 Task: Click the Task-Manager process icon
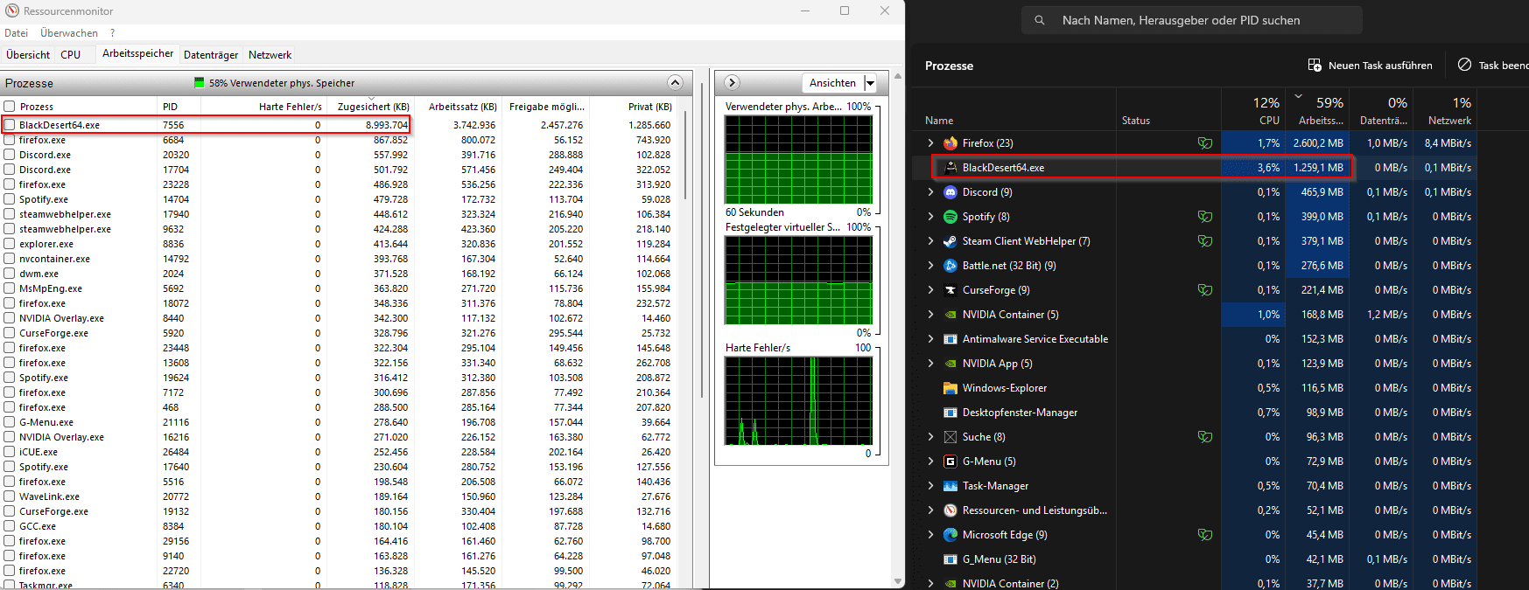click(x=950, y=486)
